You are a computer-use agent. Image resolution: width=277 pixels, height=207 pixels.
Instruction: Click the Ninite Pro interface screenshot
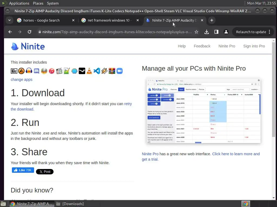203,111
